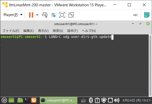Expand the power options arrow beside pause
Viewport: 152px width, 104px height.
tap(37, 15)
